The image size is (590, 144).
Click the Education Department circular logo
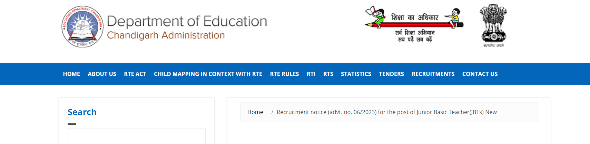[x=82, y=27]
